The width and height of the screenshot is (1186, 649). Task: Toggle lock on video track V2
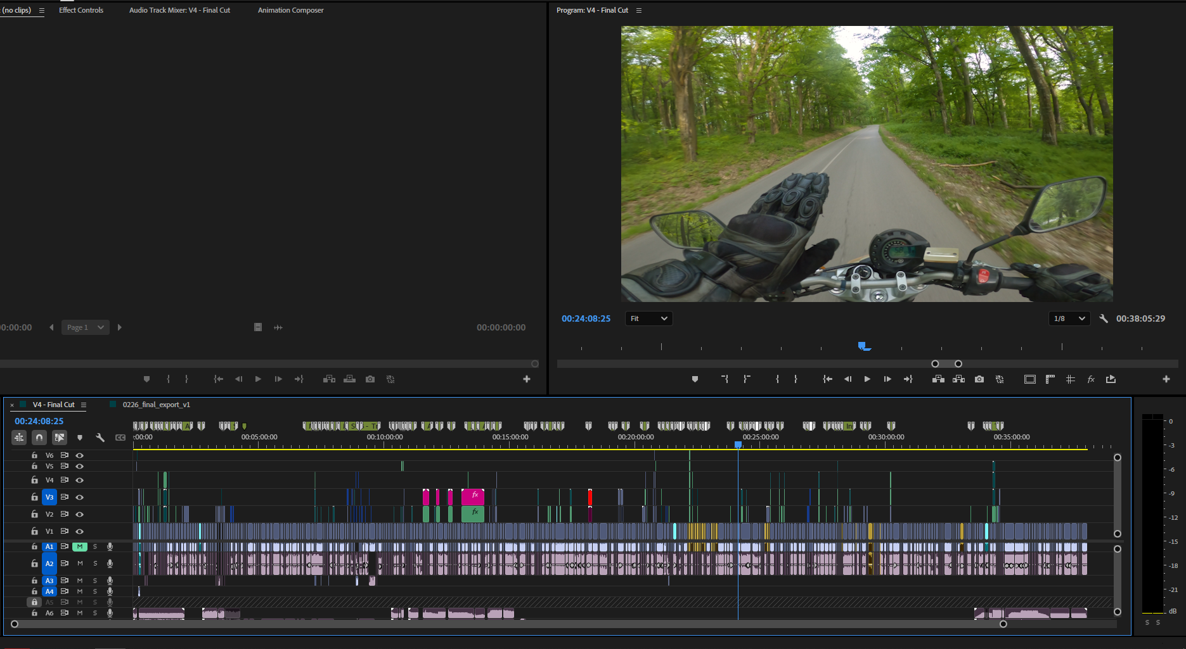35,514
